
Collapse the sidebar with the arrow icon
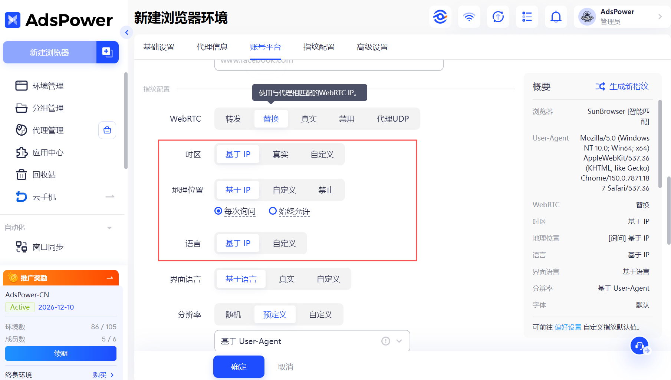pos(126,33)
